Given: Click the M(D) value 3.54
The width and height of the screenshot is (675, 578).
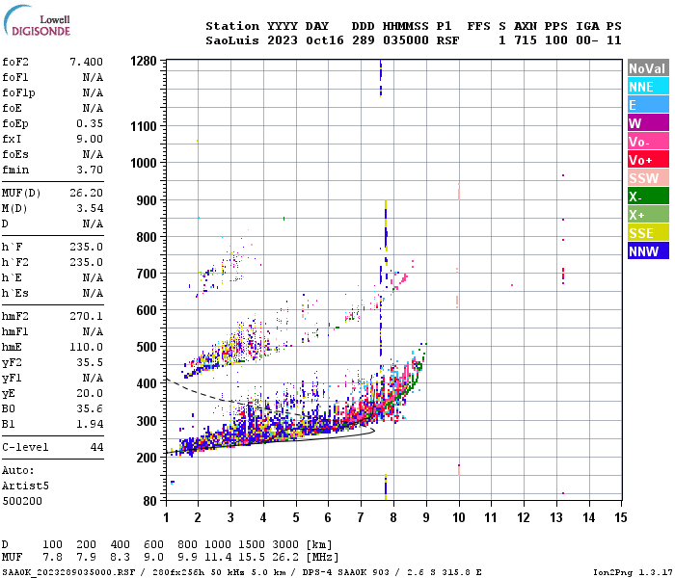Looking at the screenshot, I should point(90,209).
